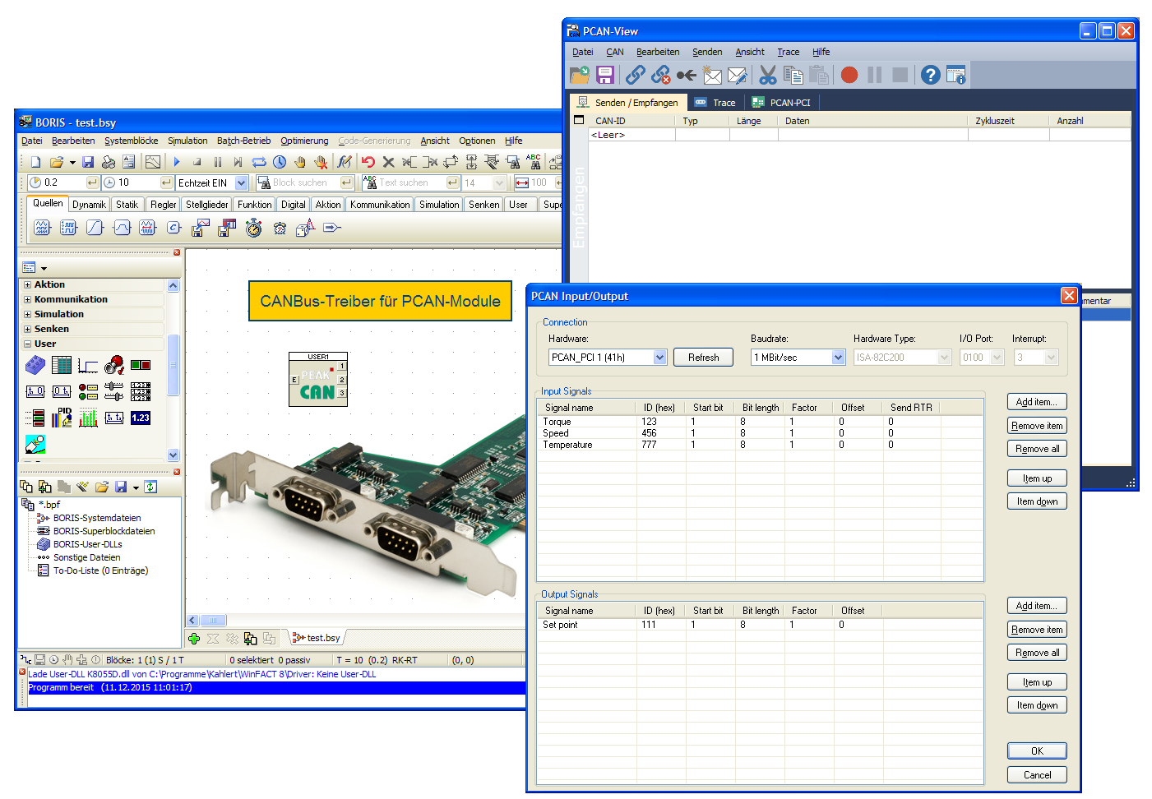The height and width of the screenshot is (799, 1152).
Task: Select the ramp source block icon
Action: [x=95, y=228]
